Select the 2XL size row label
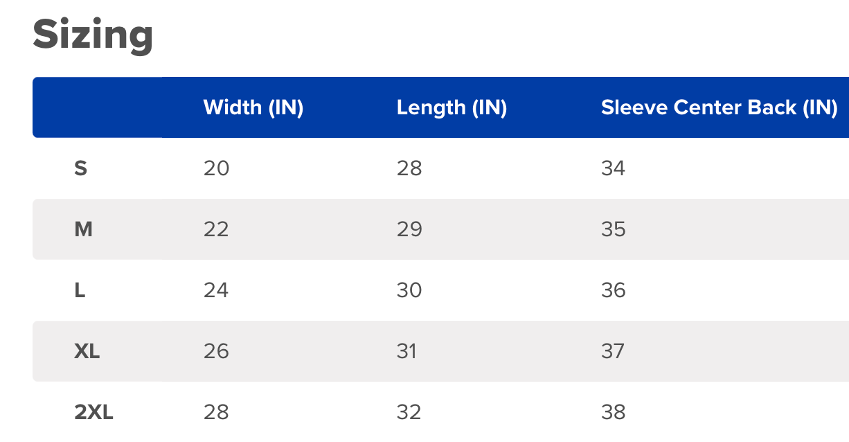The width and height of the screenshot is (849, 442). (x=93, y=412)
